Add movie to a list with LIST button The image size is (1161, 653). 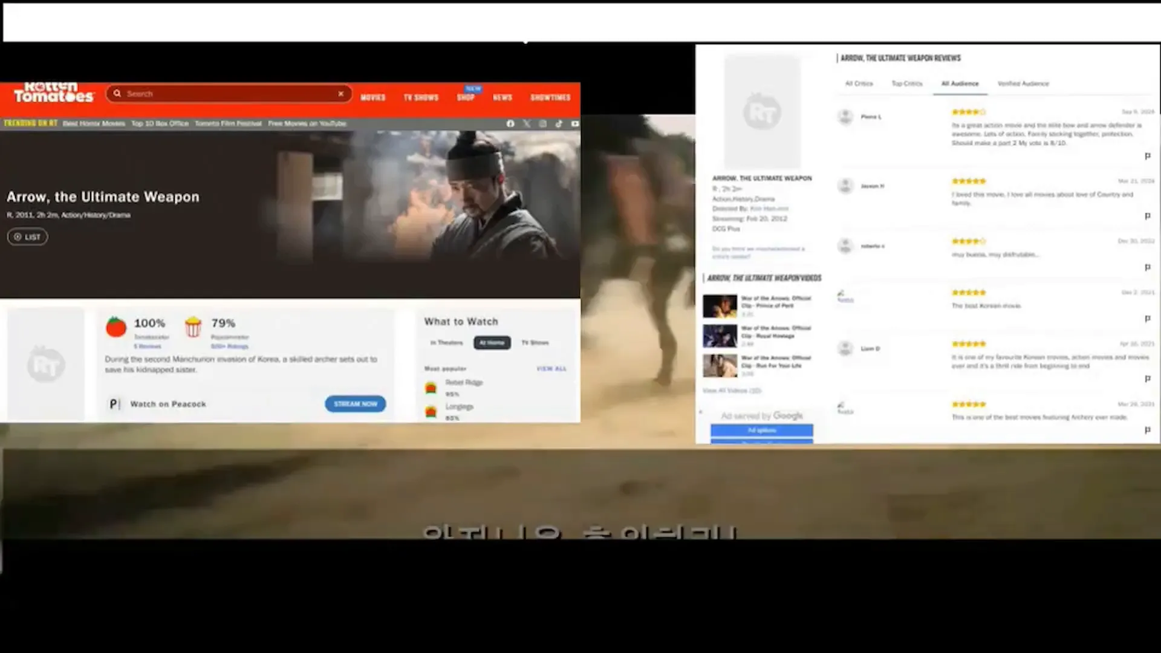(27, 237)
